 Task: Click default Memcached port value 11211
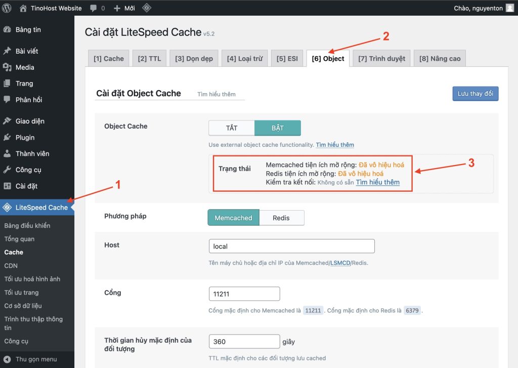313,310
